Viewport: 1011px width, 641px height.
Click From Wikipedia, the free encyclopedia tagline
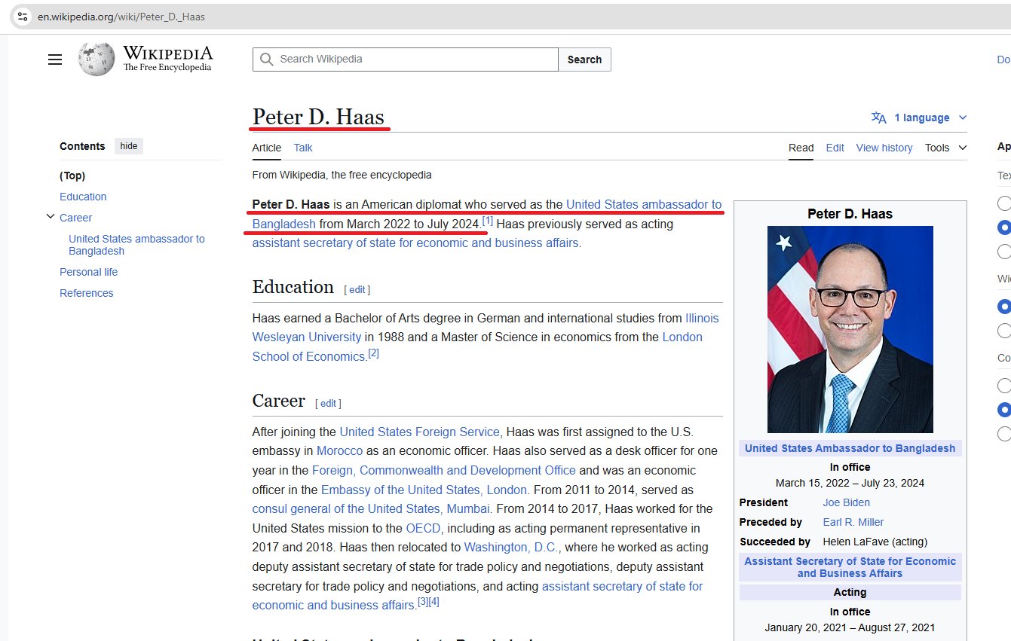(342, 175)
